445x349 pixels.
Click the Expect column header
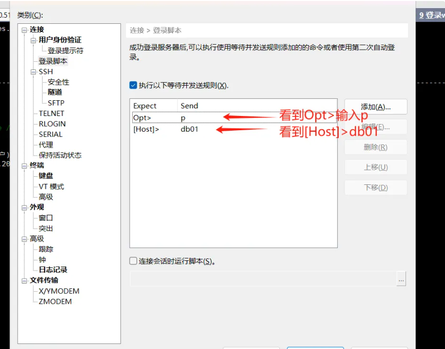pos(154,106)
